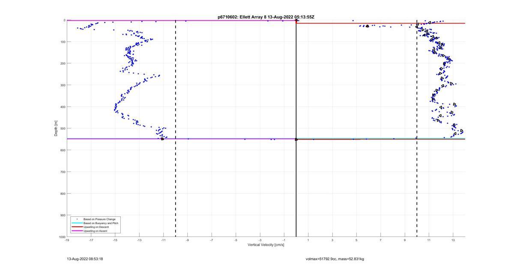Viewport: 514px width, 266px height.
Task: Click the x-axis tick label '-9'
Action: pos(187,240)
